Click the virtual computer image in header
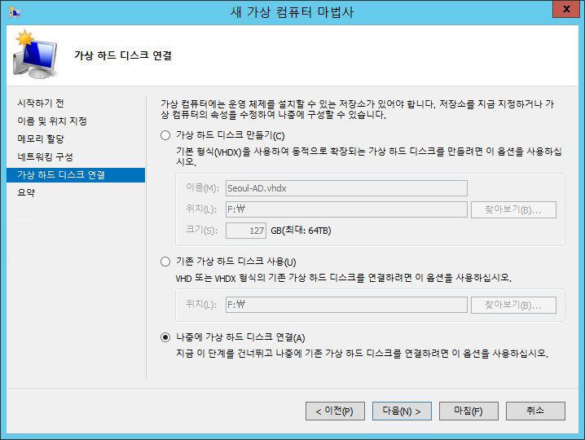585x440 pixels. click(36, 55)
